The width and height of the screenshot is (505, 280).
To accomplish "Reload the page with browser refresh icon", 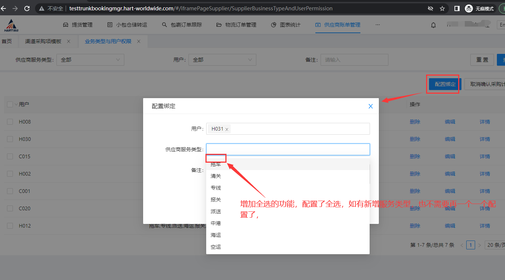I will pos(27,8).
